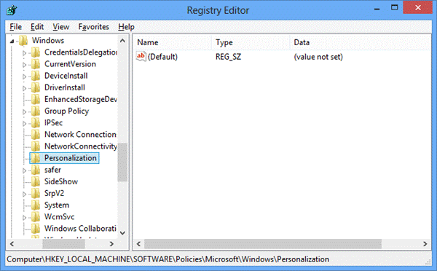437x271 pixels.
Task: Select the SrpV2 key label
Action: click(x=54, y=193)
